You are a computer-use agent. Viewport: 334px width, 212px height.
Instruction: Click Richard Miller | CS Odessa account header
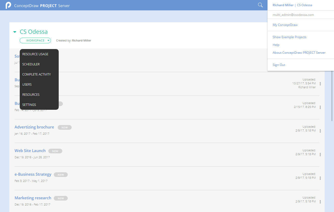[292, 5]
